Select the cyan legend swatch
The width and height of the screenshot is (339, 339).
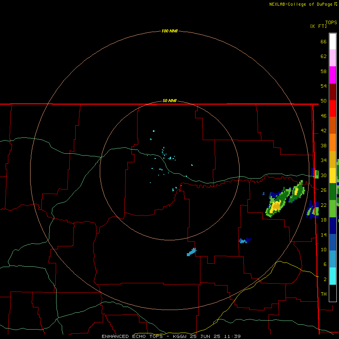333,276
